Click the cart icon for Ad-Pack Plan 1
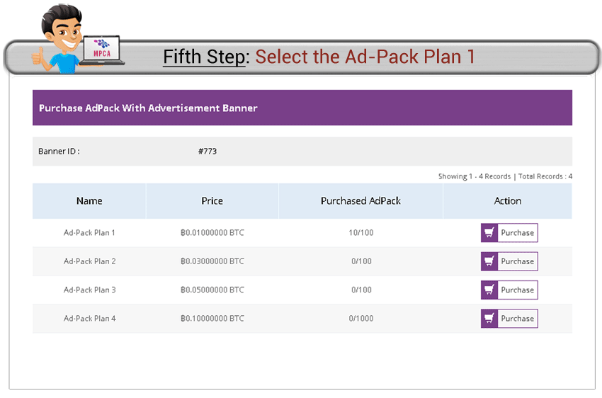602x398 pixels. 489,232
